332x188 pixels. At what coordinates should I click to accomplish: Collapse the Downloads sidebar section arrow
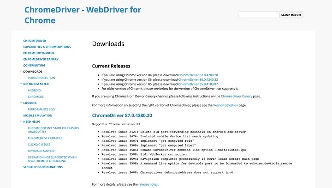tap(21, 71)
